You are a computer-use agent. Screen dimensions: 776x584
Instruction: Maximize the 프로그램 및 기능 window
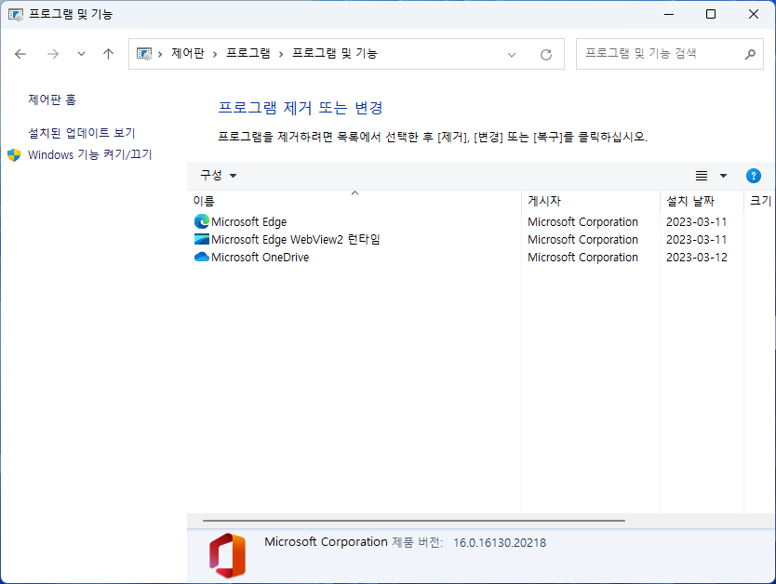(x=711, y=14)
